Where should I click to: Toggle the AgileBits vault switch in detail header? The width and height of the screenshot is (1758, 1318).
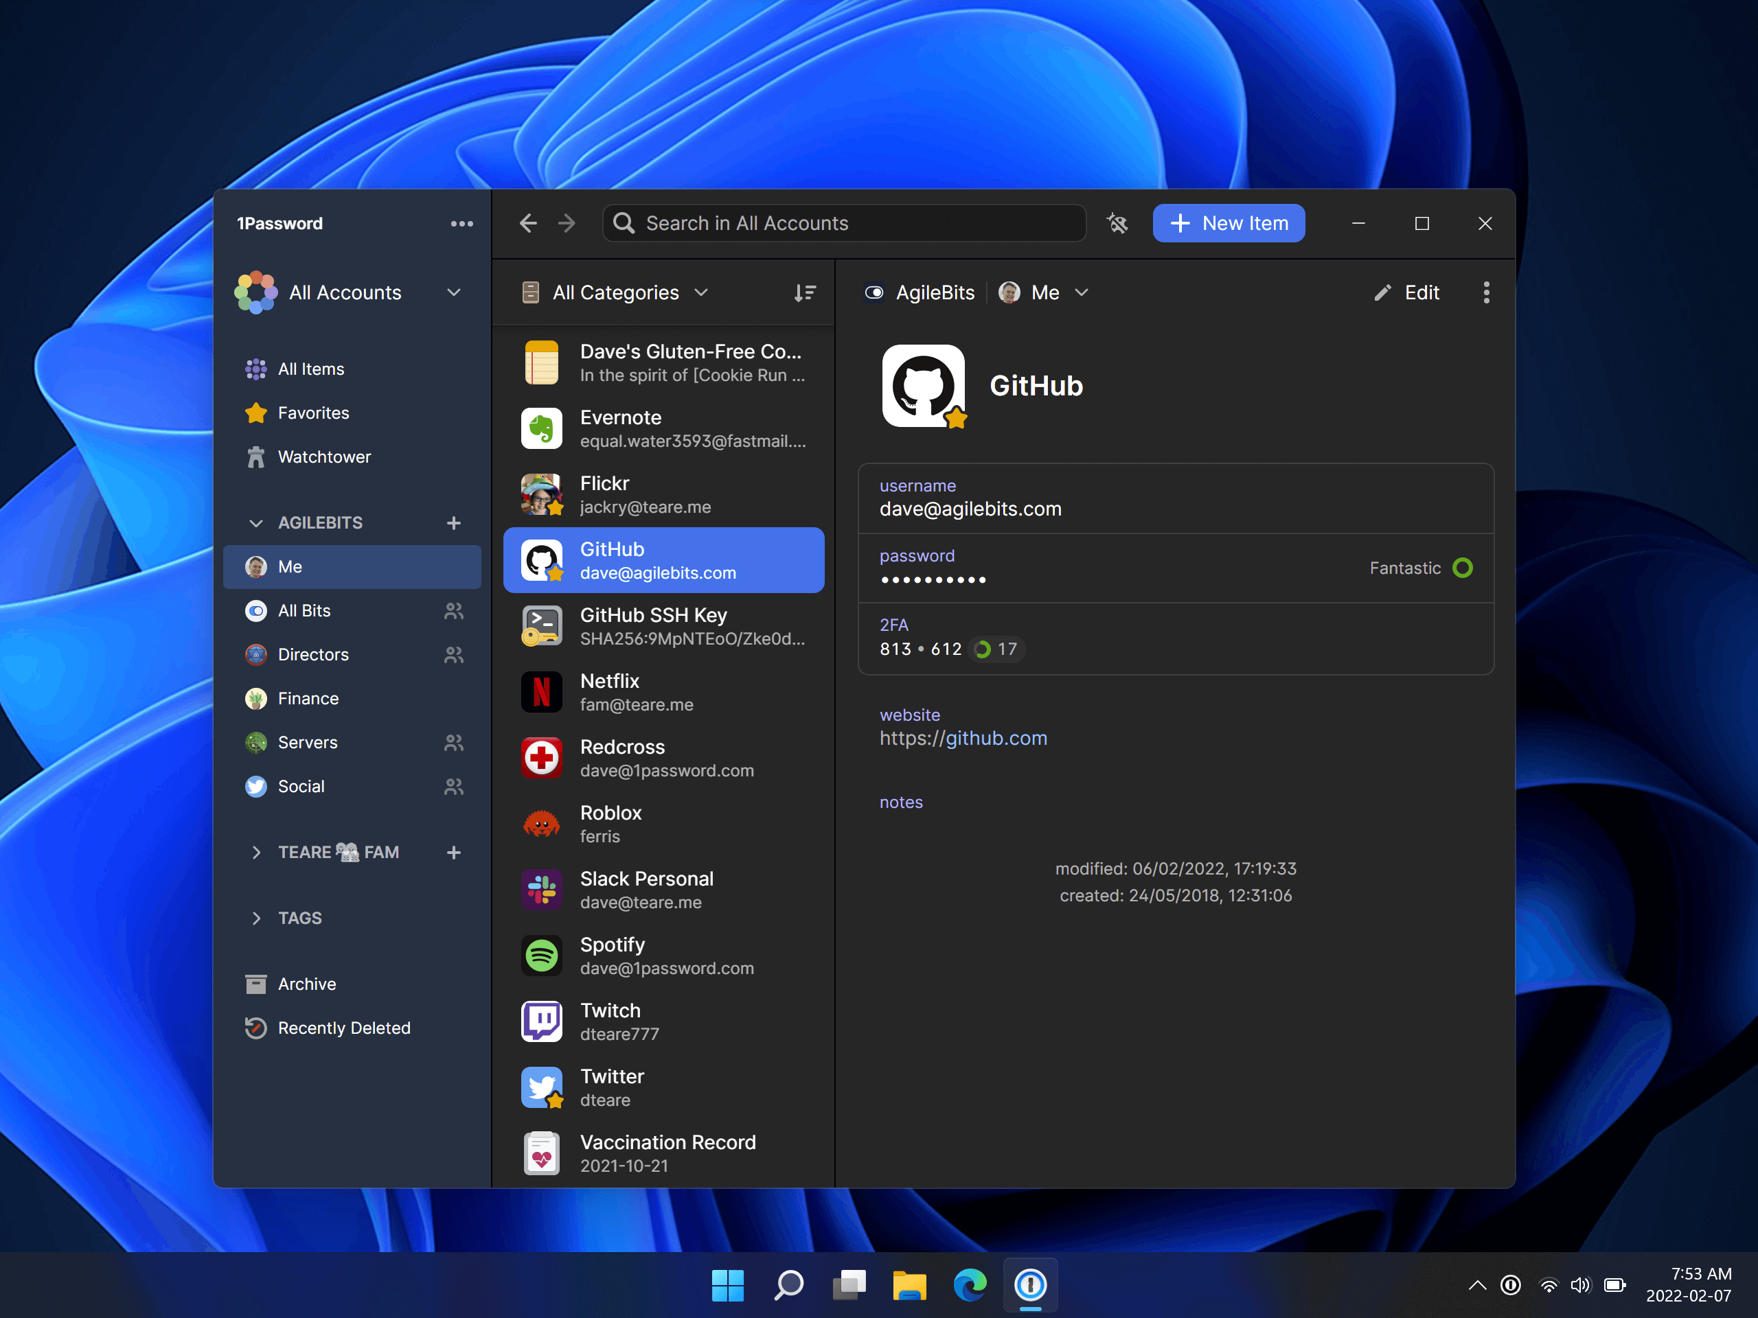point(874,292)
